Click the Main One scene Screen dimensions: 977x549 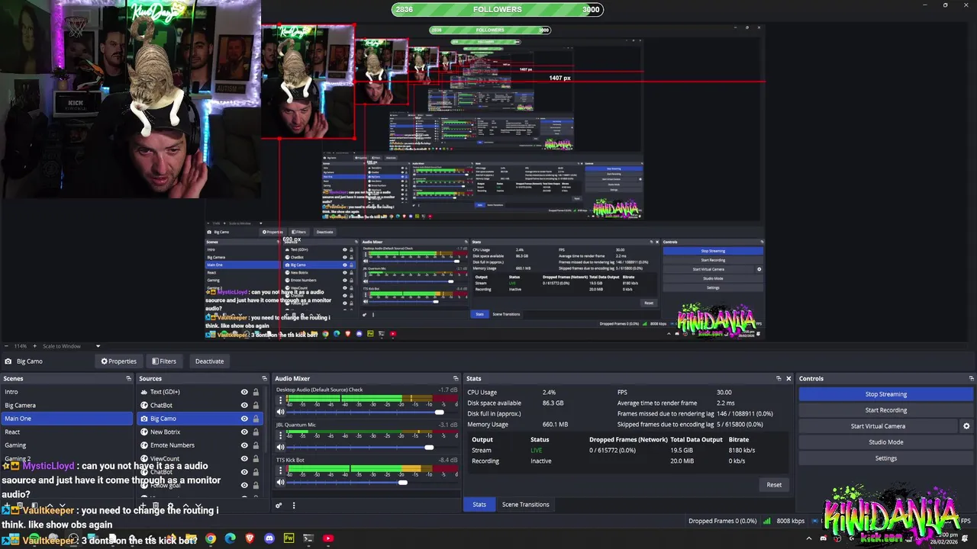click(x=66, y=419)
